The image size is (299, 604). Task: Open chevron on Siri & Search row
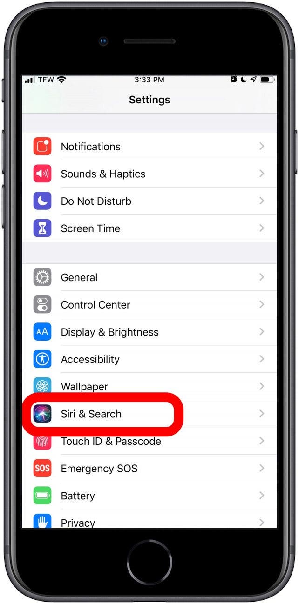(x=262, y=414)
